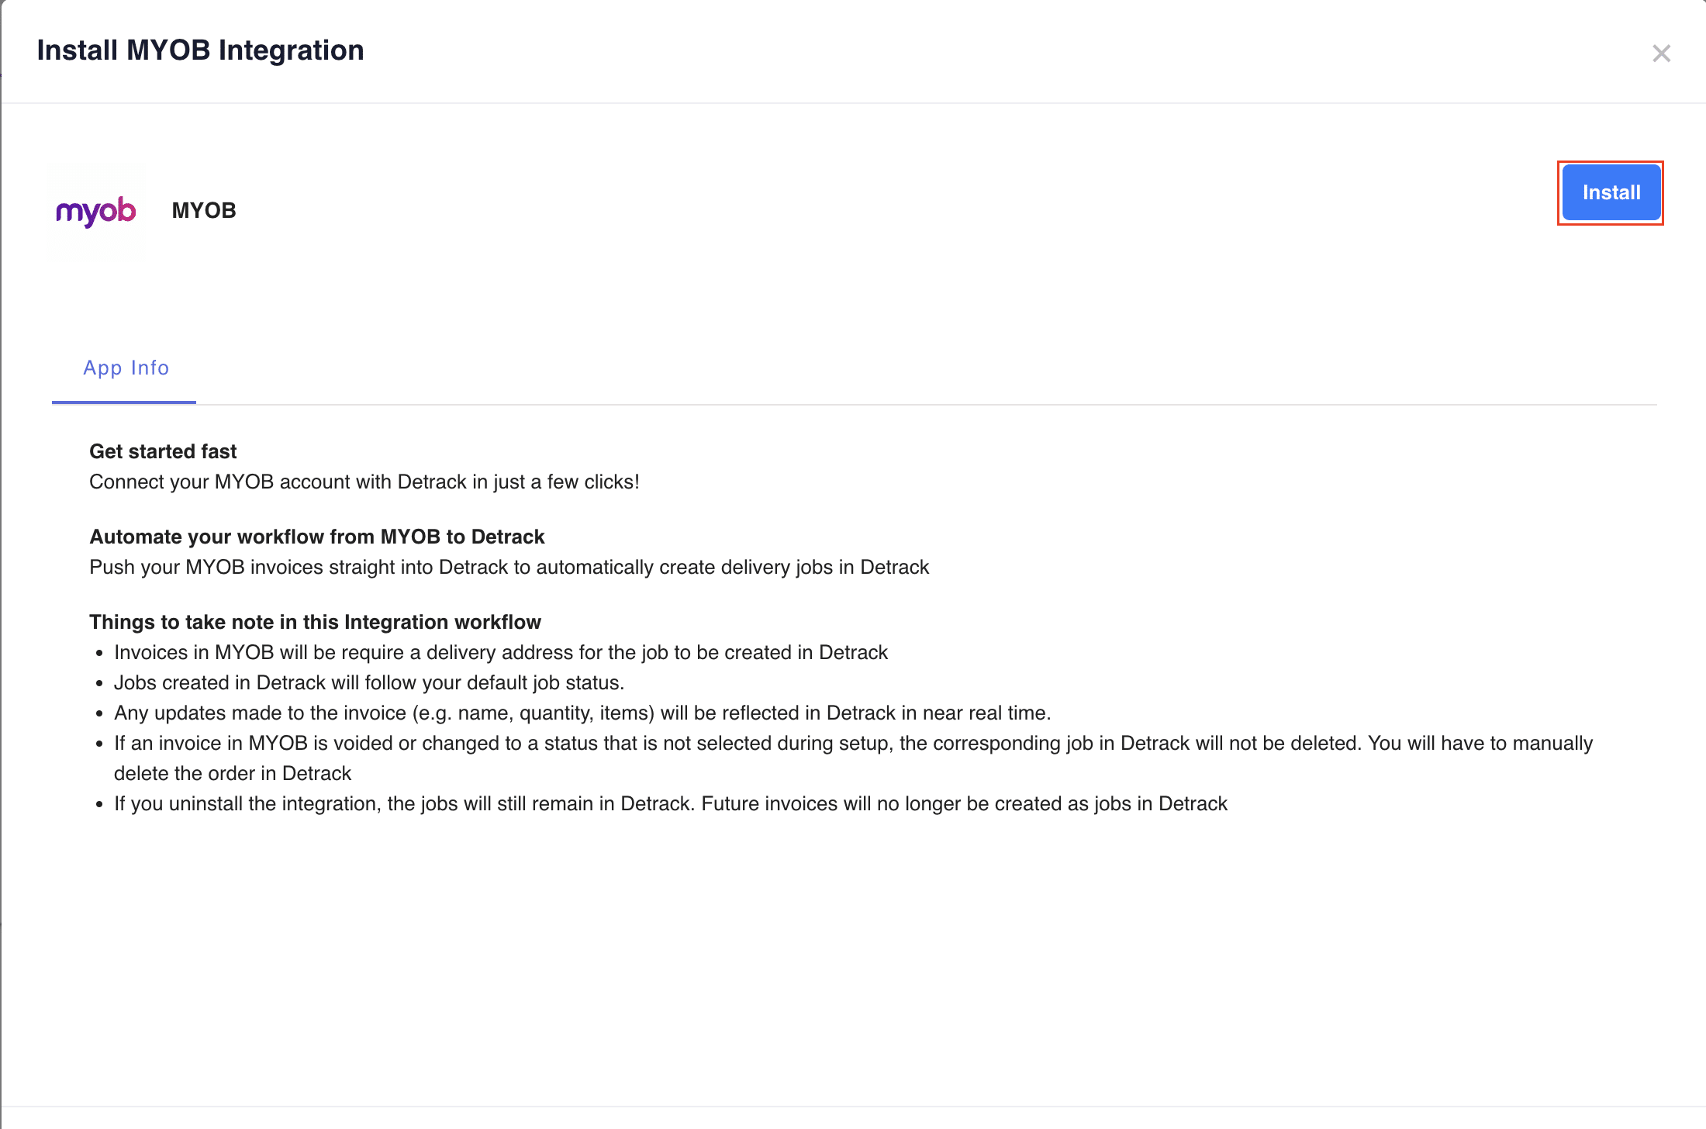Click the Things to take note heading
The width and height of the screenshot is (1706, 1129).
[315, 622]
